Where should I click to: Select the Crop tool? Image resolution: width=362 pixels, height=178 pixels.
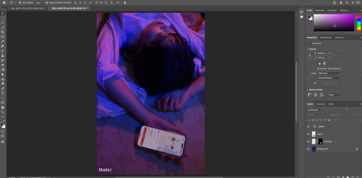2,32
